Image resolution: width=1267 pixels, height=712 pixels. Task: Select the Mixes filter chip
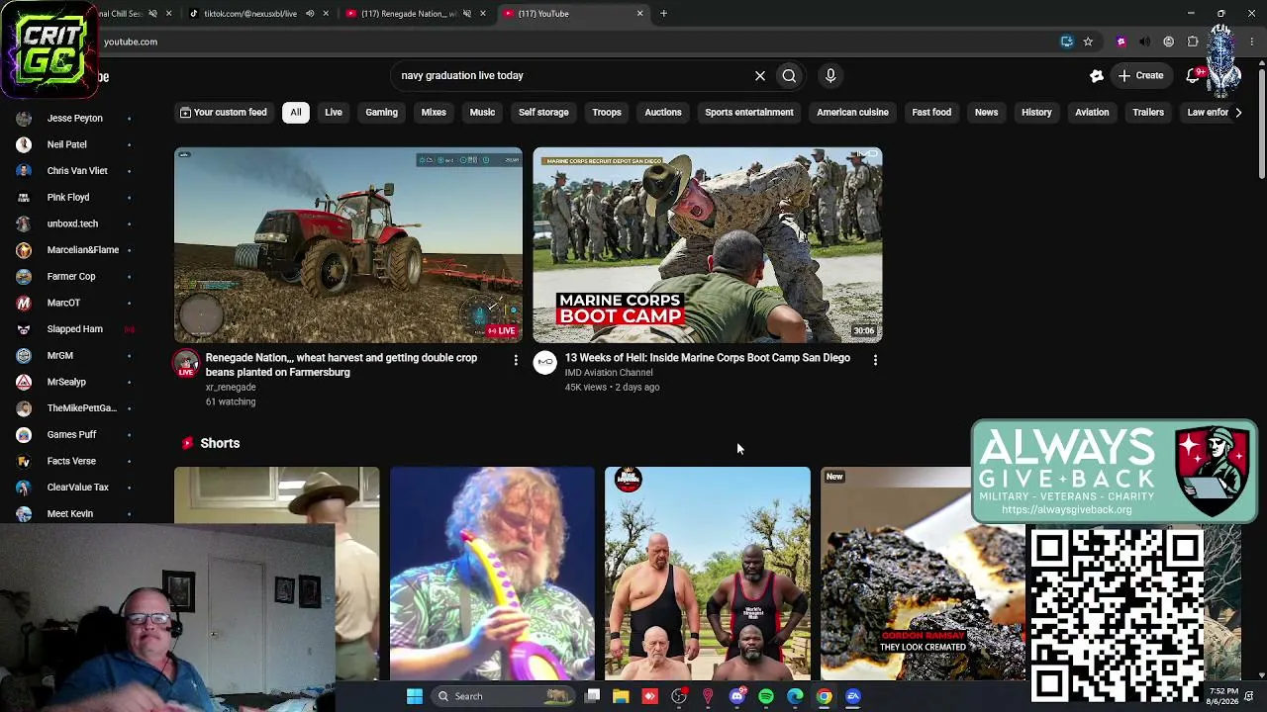pos(434,113)
